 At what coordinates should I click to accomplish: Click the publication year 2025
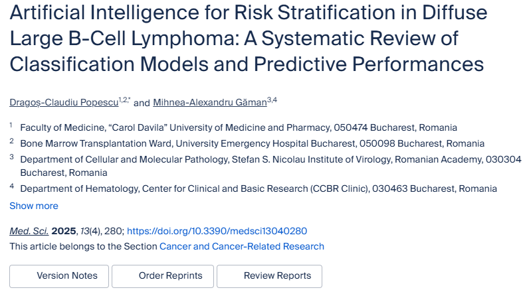[64, 231]
